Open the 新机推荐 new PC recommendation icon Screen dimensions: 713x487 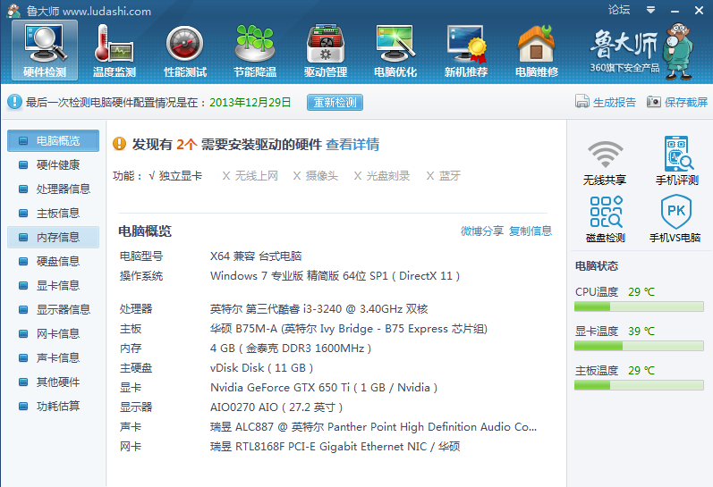tap(466, 50)
